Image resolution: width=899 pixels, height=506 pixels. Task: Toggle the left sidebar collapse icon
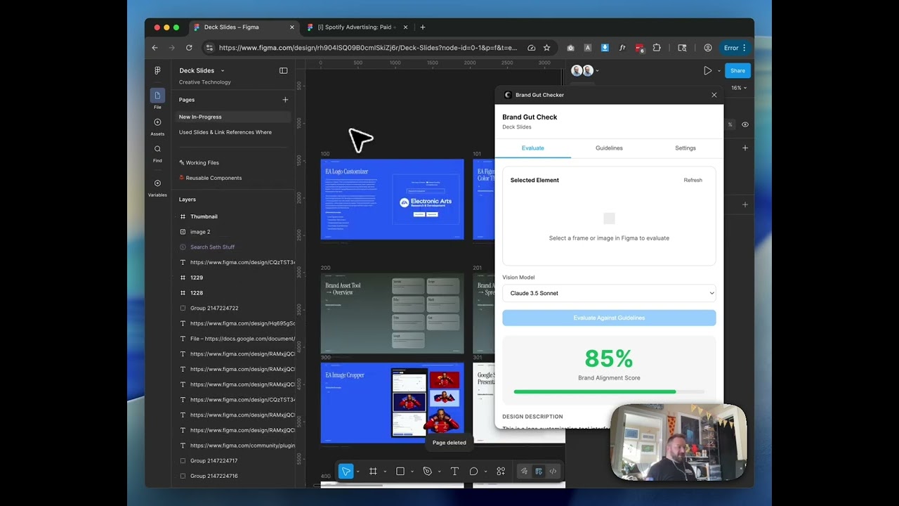[x=283, y=70]
